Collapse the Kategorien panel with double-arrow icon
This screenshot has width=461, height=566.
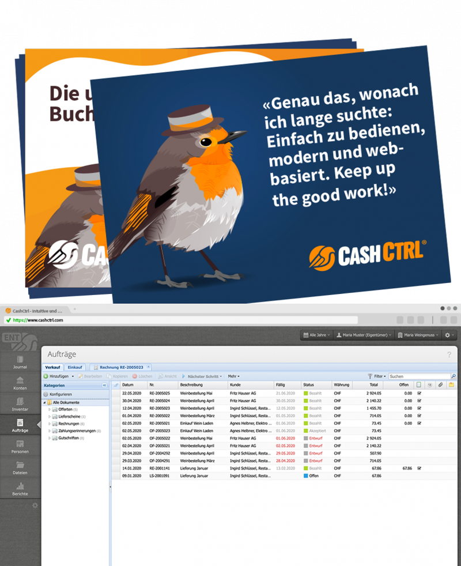(x=104, y=385)
